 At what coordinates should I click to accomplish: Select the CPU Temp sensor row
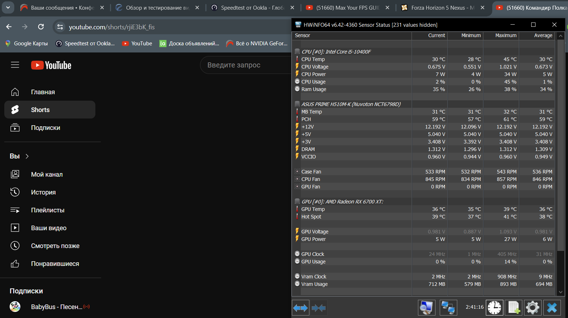coord(423,59)
